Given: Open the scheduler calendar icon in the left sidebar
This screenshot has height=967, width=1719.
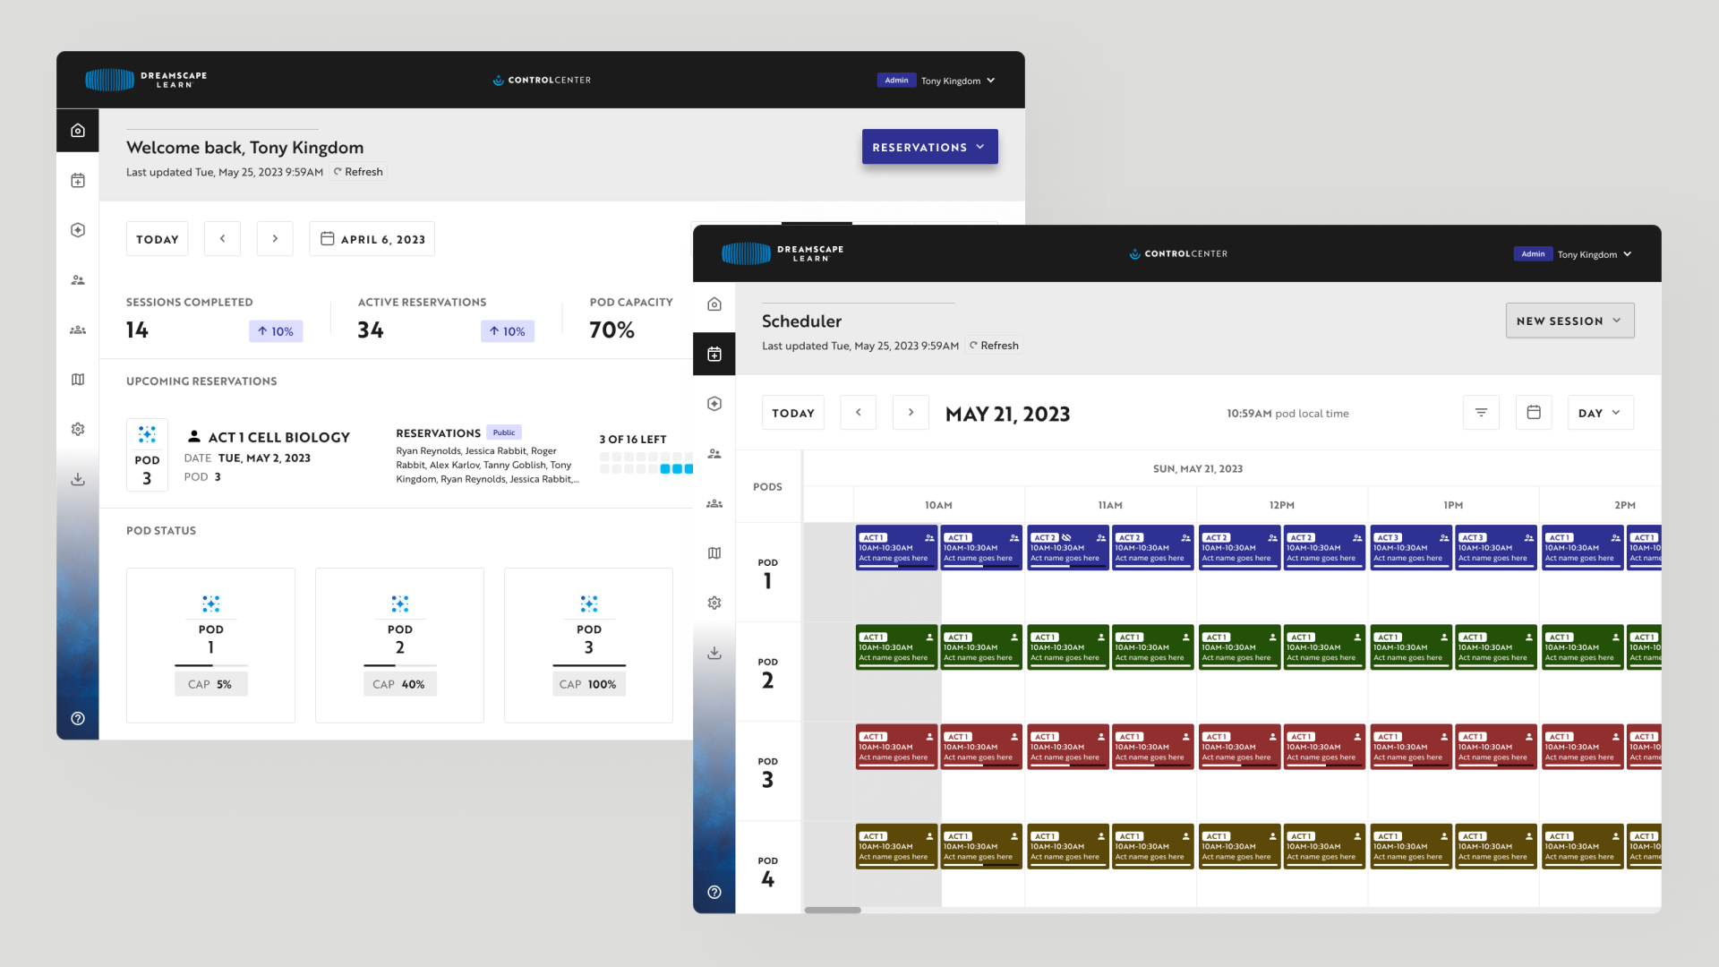Looking at the screenshot, I should click(714, 355).
